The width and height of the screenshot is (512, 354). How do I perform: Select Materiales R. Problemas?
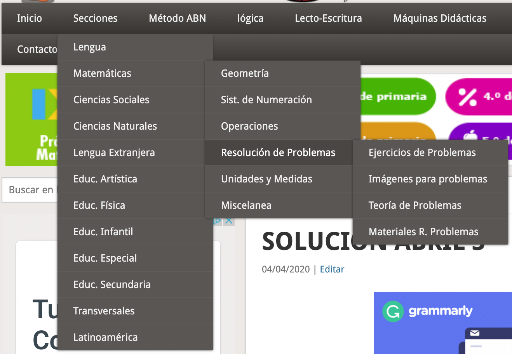[x=423, y=232]
